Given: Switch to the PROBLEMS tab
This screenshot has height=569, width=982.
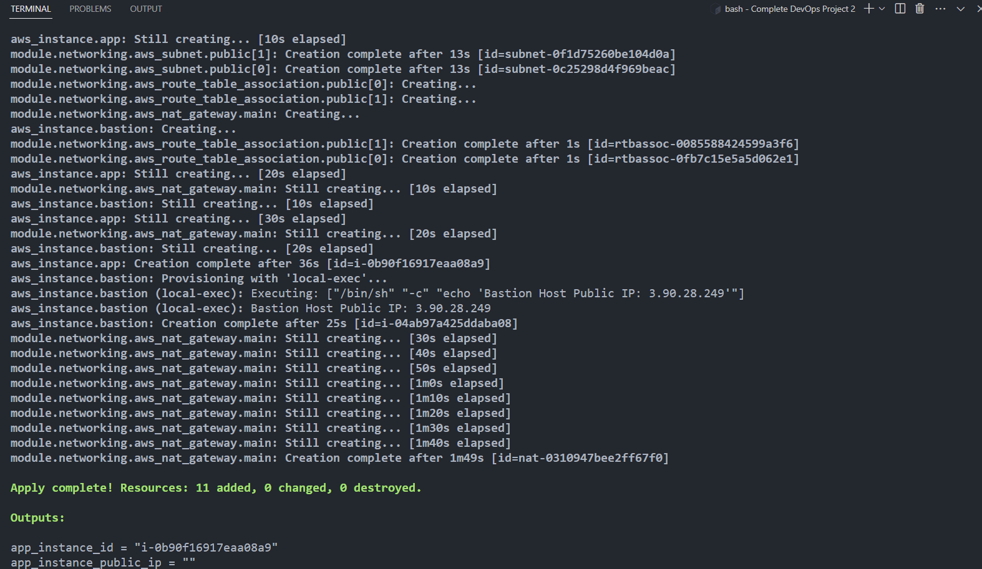Looking at the screenshot, I should (90, 9).
